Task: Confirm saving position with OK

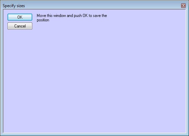Action: click(20, 17)
